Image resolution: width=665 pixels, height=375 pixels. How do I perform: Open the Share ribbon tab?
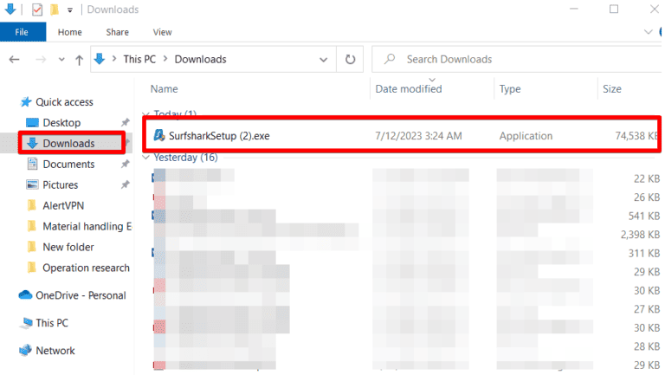coord(118,32)
